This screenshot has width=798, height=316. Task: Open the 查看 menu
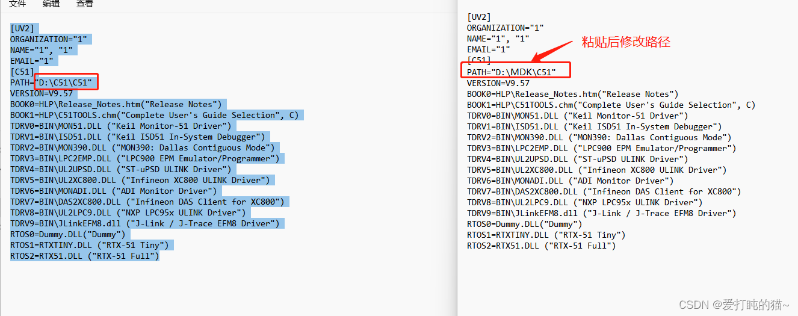click(85, 4)
